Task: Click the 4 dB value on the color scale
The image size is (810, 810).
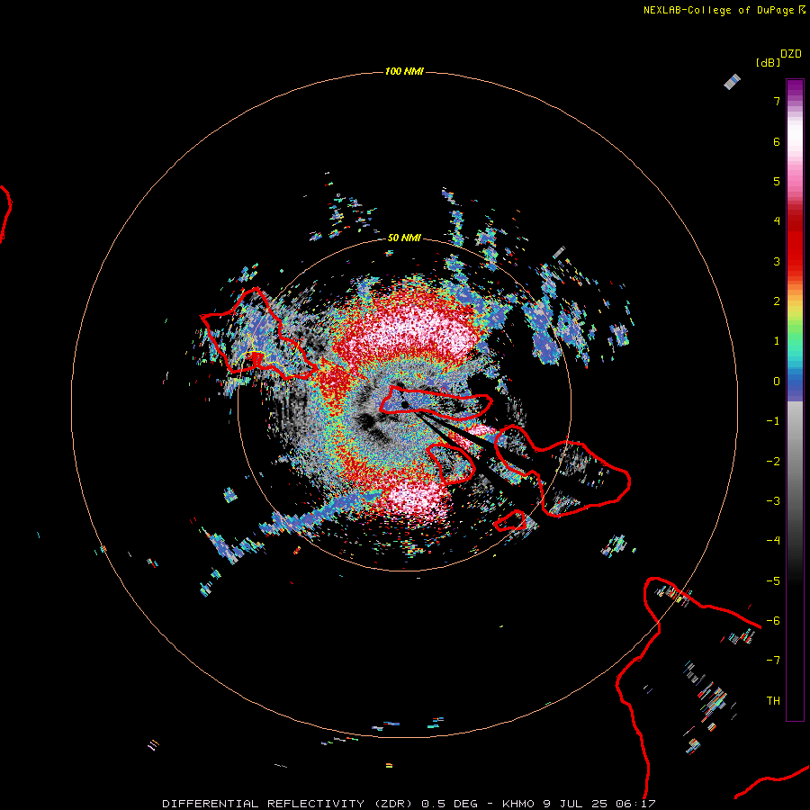Action: [x=777, y=221]
